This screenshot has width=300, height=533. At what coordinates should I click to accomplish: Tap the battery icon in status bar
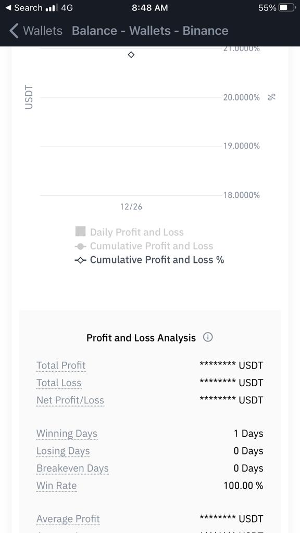point(287,8)
